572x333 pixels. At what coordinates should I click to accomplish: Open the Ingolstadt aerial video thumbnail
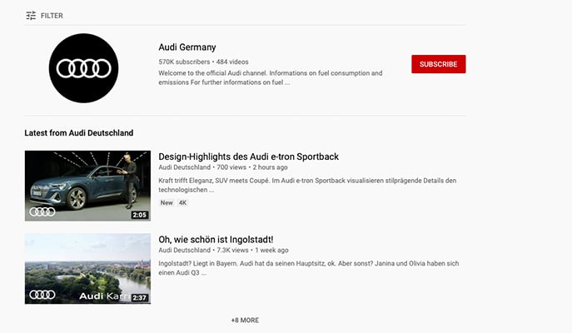[x=87, y=268]
